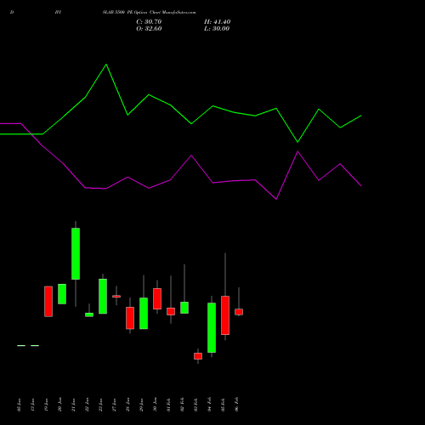Select the 03 Feb date label

pos(195,405)
